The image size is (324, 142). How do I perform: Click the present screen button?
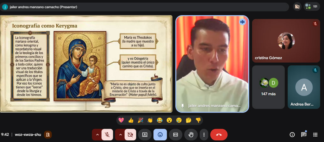tap(145, 135)
